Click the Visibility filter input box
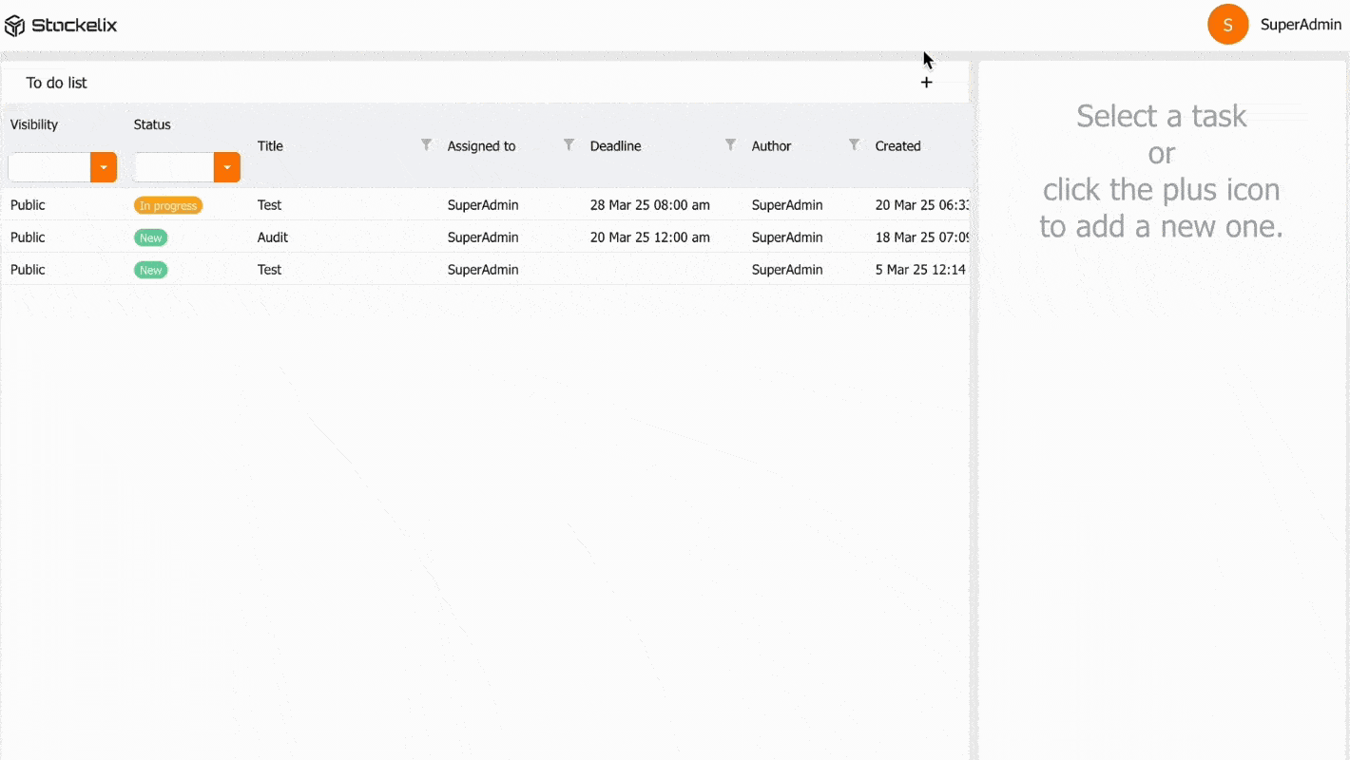The height and width of the screenshot is (760, 1350). click(x=49, y=167)
